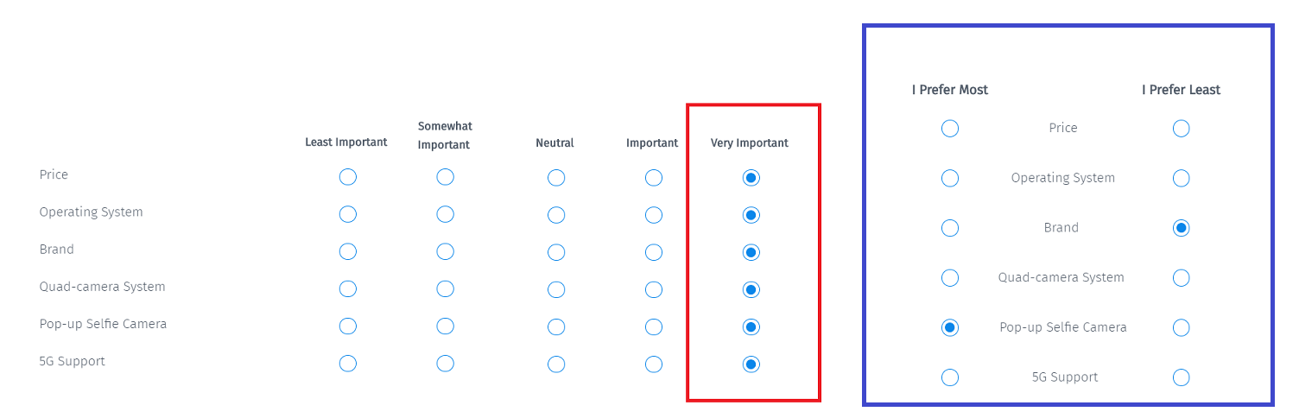This screenshot has height=418, width=1299.
Task: Select I Prefer Most for Brand
Action: coord(950,228)
